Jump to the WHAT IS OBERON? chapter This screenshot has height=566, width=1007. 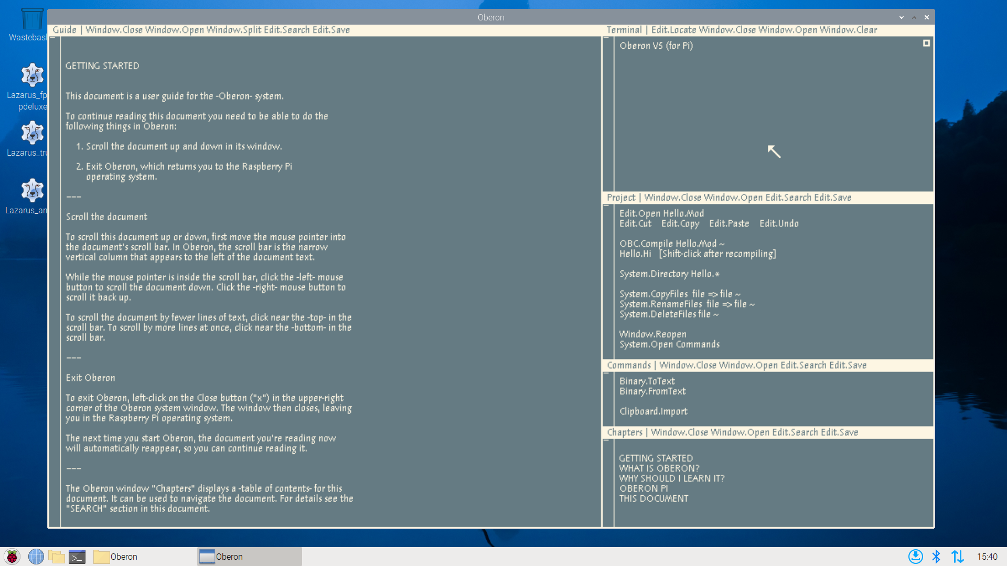[x=659, y=467]
